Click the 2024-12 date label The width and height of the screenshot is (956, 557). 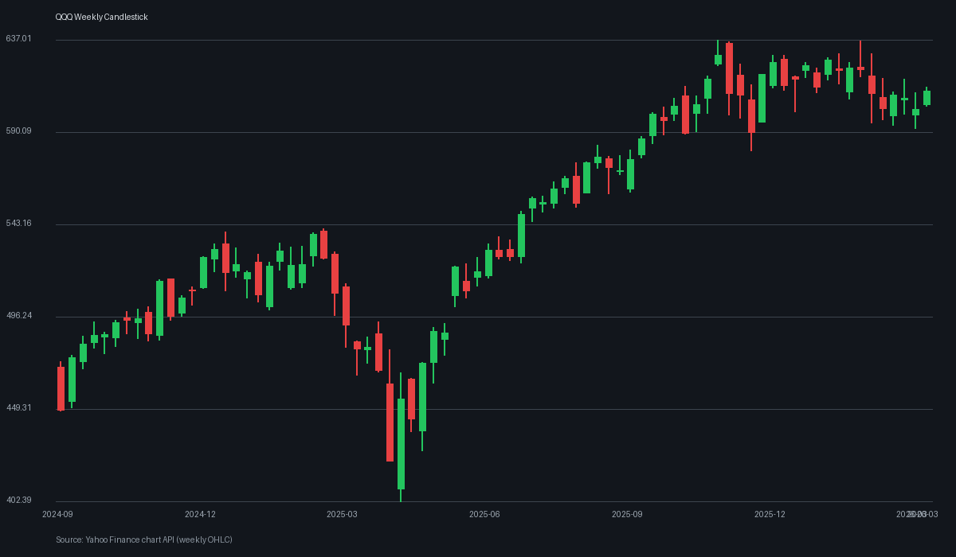coord(200,515)
